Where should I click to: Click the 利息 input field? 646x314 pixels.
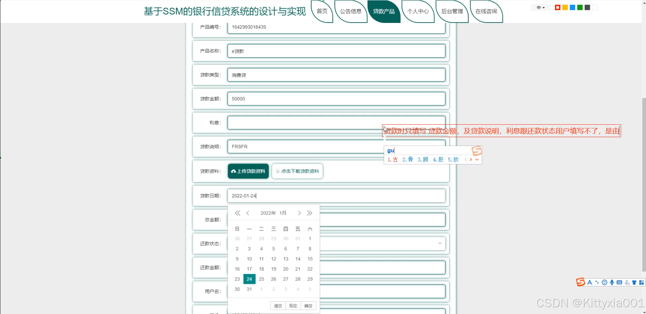(x=305, y=122)
